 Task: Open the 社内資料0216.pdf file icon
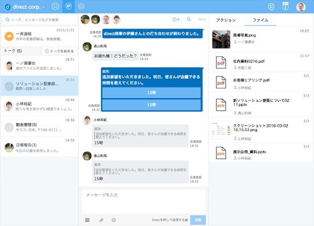221,63
